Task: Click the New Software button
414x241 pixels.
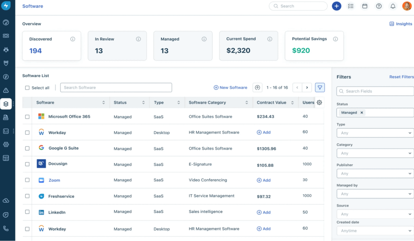Action: (x=230, y=87)
